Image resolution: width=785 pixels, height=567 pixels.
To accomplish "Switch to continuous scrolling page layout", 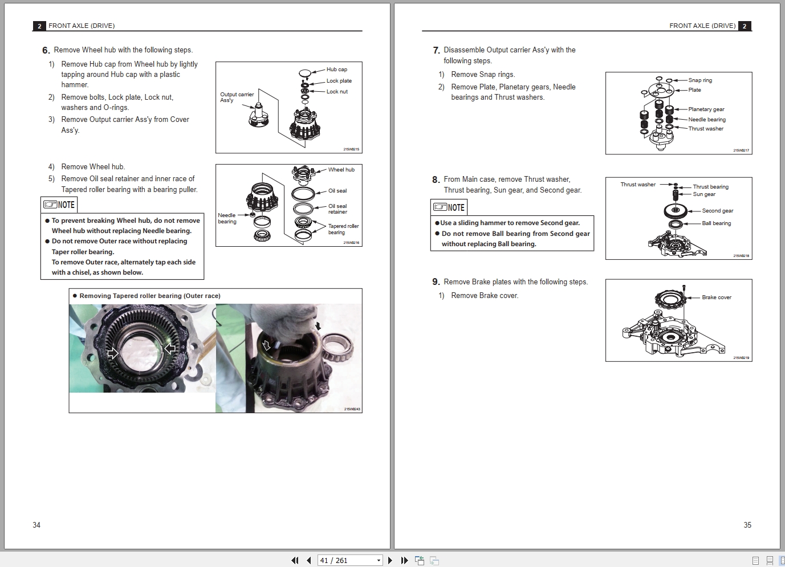I will pos(770,561).
